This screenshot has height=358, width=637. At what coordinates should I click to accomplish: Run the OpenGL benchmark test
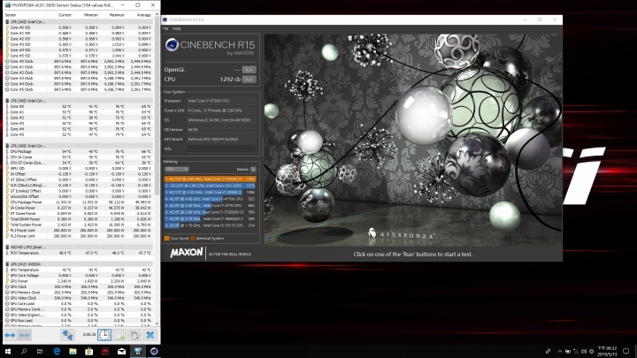pos(249,70)
